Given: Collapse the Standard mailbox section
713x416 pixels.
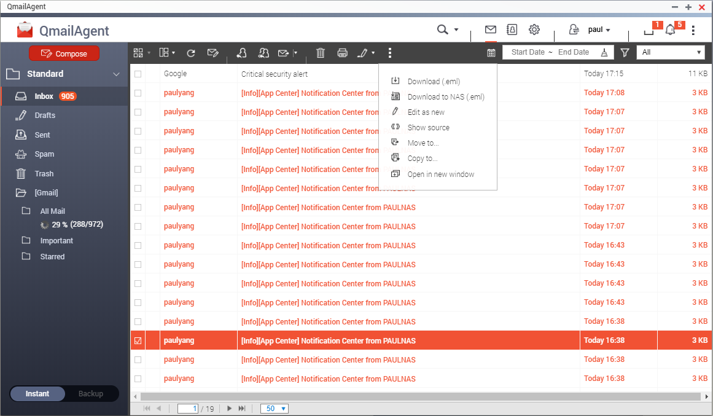Looking at the screenshot, I should click(115, 73).
